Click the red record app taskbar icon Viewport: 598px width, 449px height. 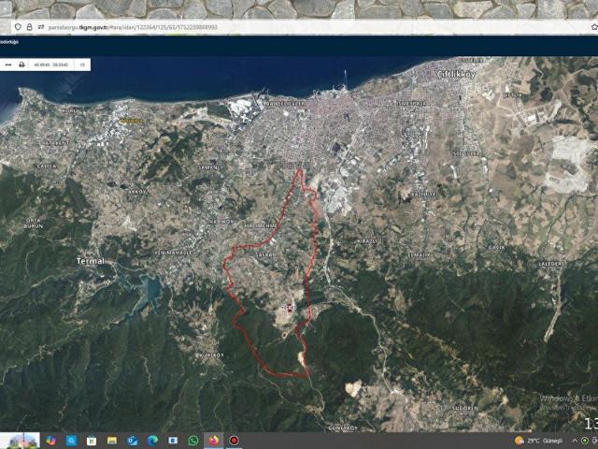pos(235,441)
